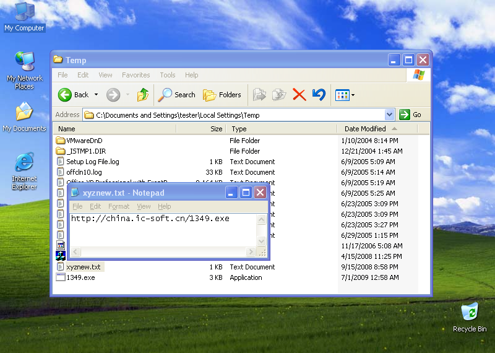This screenshot has height=353, width=495.
Task: Undo the last action in Explorer
Action: pyautogui.click(x=319, y=95)
